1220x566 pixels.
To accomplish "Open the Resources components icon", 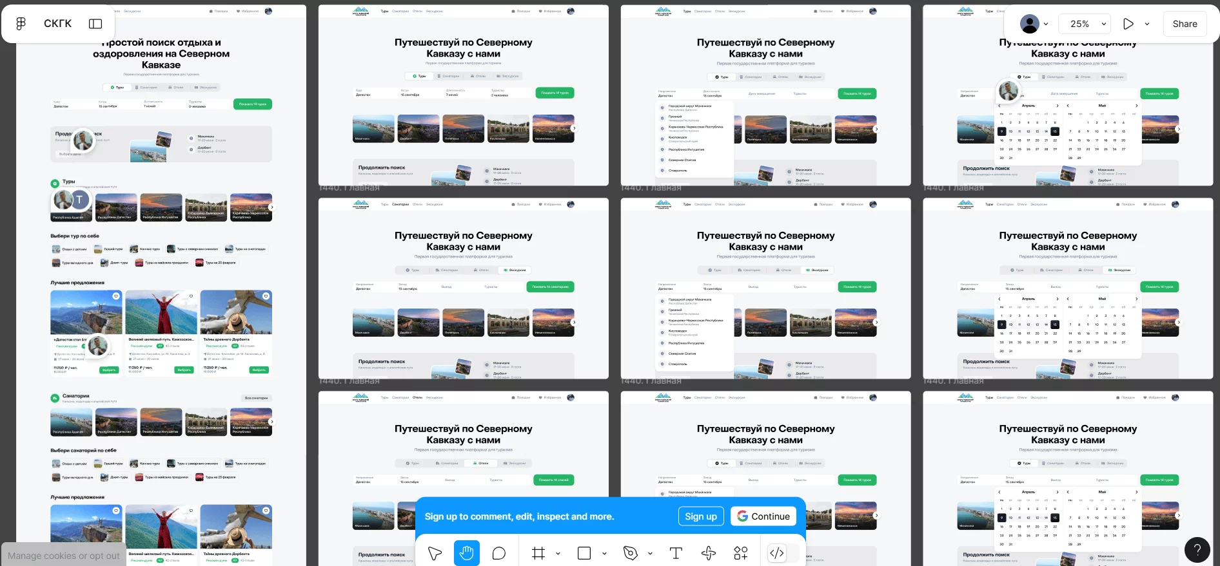I will 740,553.
